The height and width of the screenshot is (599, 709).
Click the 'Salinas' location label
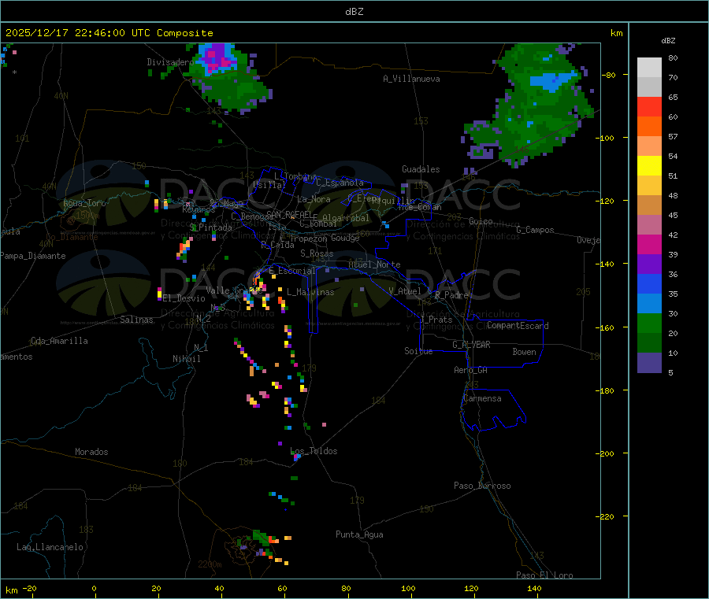pyautogui.click(x=136, y=320)
